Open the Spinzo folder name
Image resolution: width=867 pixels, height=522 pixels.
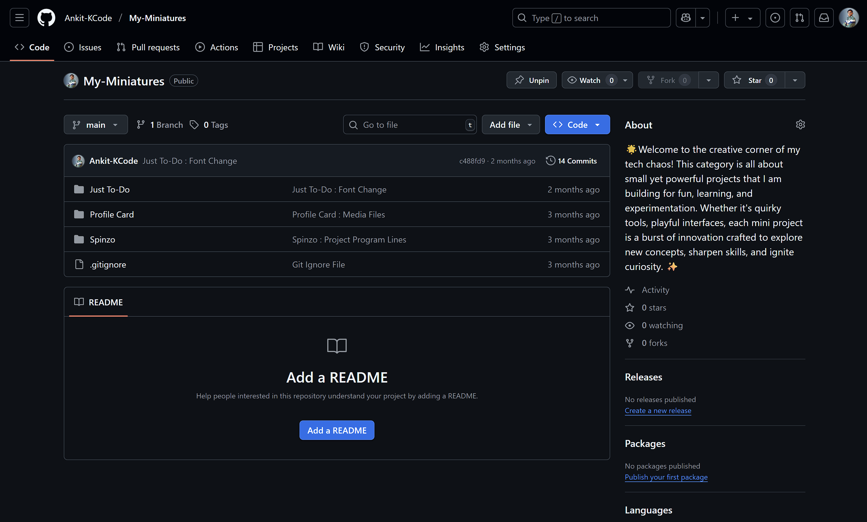[x=102, y=239]
